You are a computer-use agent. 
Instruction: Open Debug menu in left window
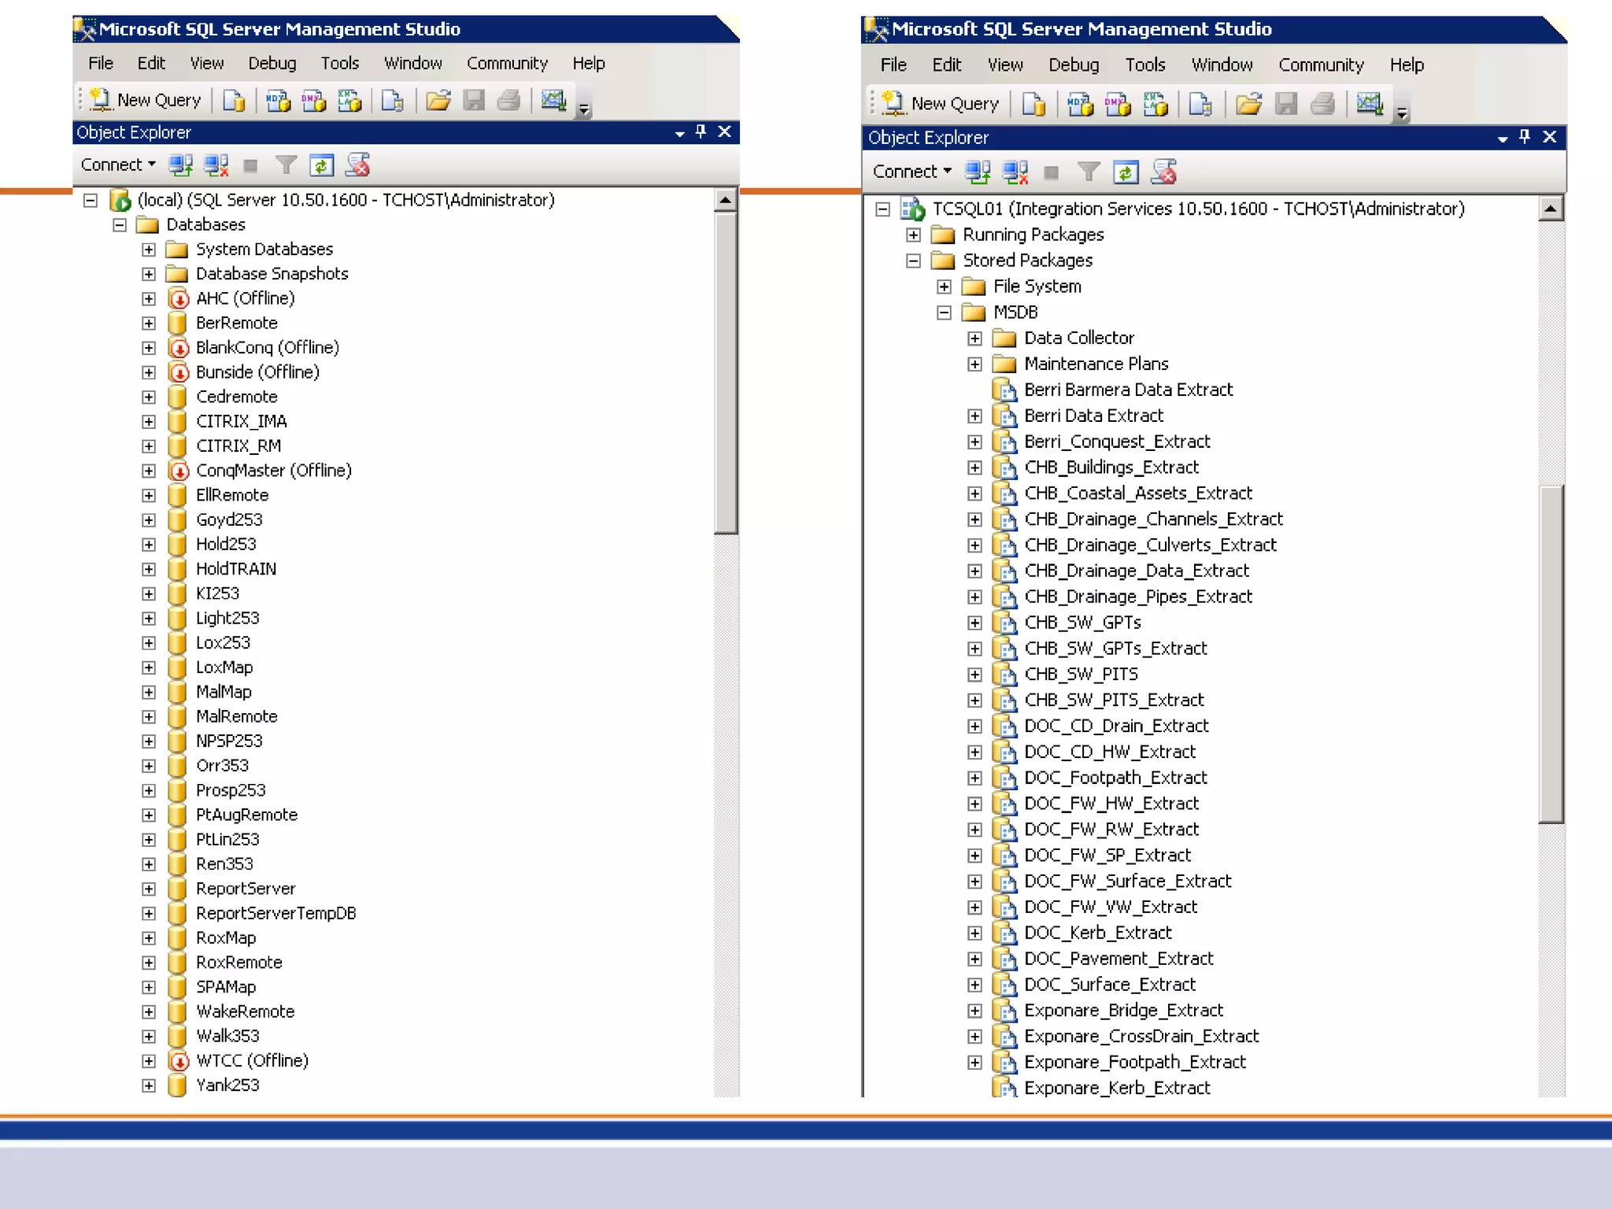coord(272,63)
